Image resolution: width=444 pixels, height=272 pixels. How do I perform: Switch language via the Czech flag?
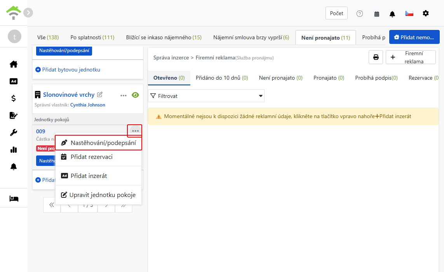pos(409,13)
